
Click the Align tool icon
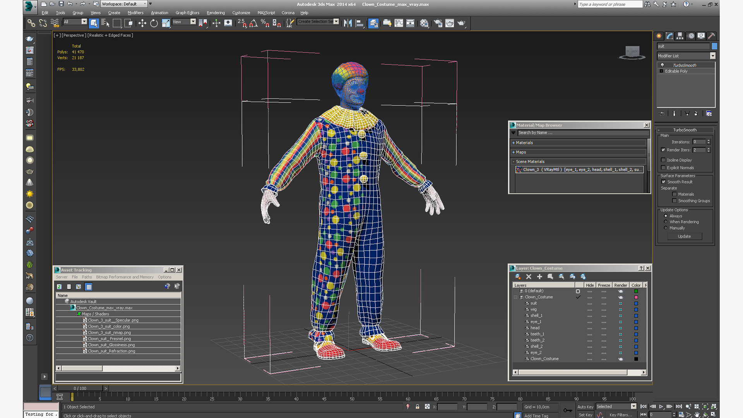360,23
